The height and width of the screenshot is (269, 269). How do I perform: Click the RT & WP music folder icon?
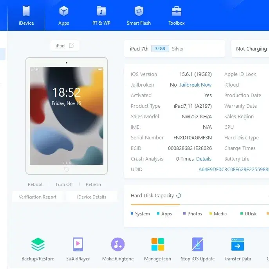101,11
